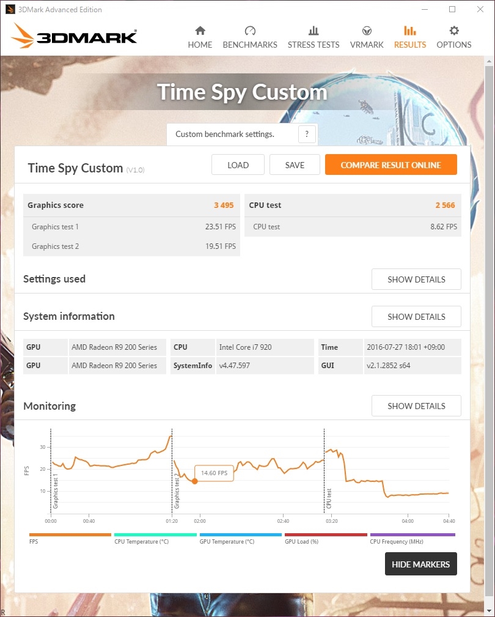
Task: Click the CPU test marker line
Action: coord(324,471)
